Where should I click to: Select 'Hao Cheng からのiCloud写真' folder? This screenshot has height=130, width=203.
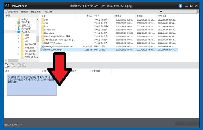[57, 36]
